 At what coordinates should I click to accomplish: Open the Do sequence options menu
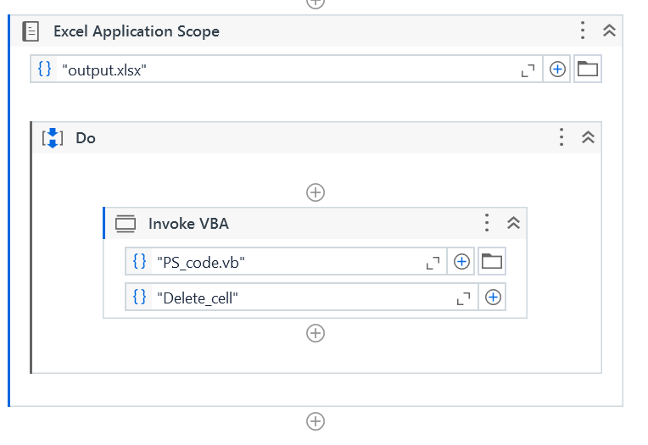561,137
